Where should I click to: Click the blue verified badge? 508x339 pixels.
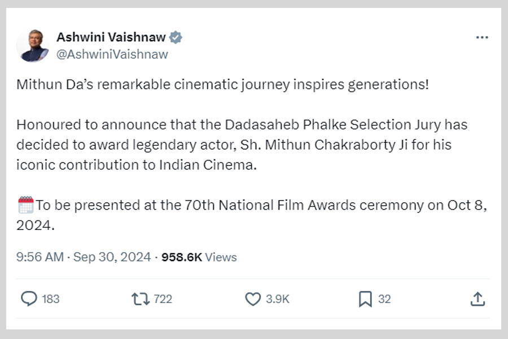click(x=176, y=38)
